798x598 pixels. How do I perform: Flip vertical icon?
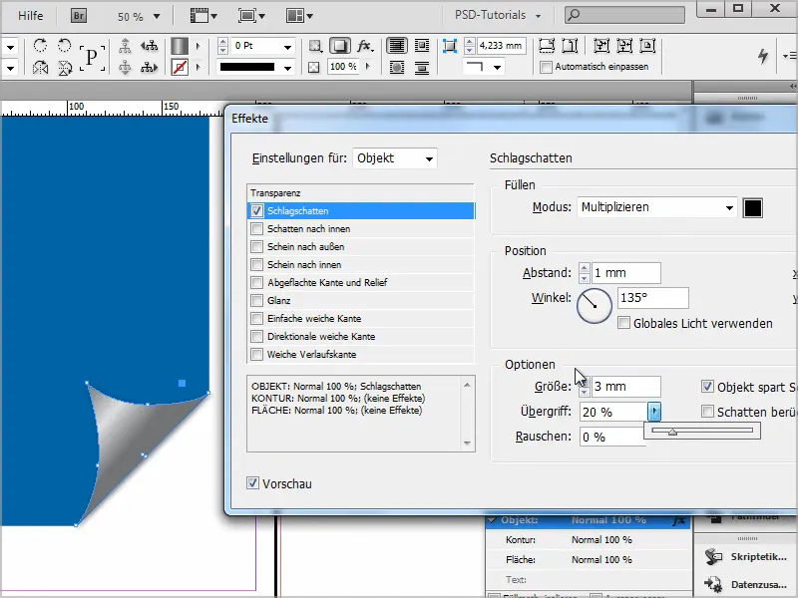tap(64, 67)
